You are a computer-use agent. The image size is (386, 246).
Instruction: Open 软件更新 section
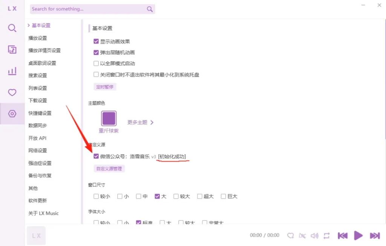(x=38, y=200)
